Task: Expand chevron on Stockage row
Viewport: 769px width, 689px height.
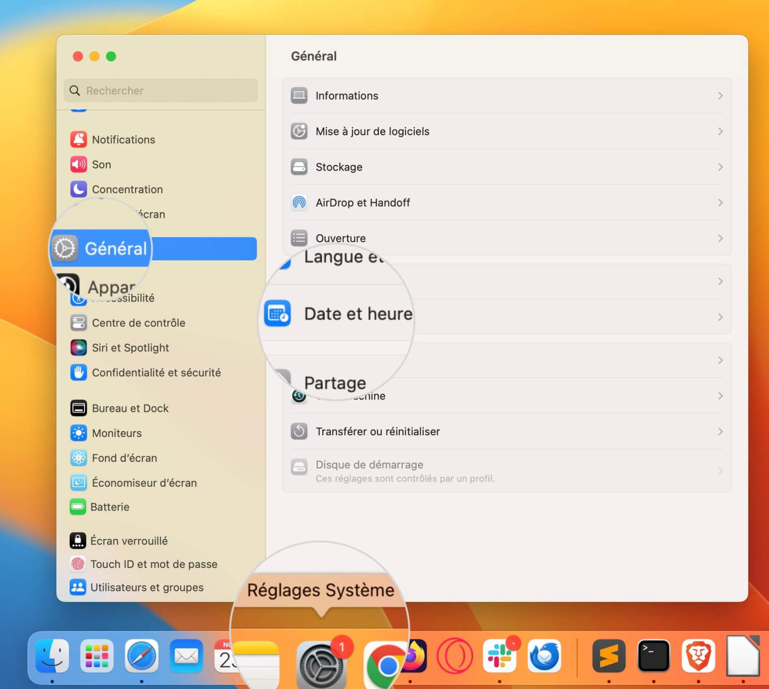Action: click(x=720, y=167)
